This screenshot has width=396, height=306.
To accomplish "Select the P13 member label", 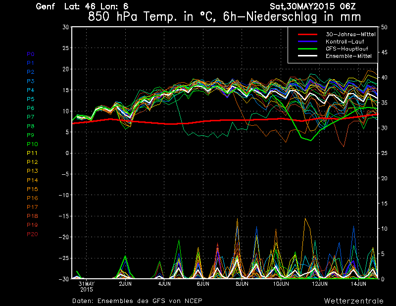I will (32, 171).
